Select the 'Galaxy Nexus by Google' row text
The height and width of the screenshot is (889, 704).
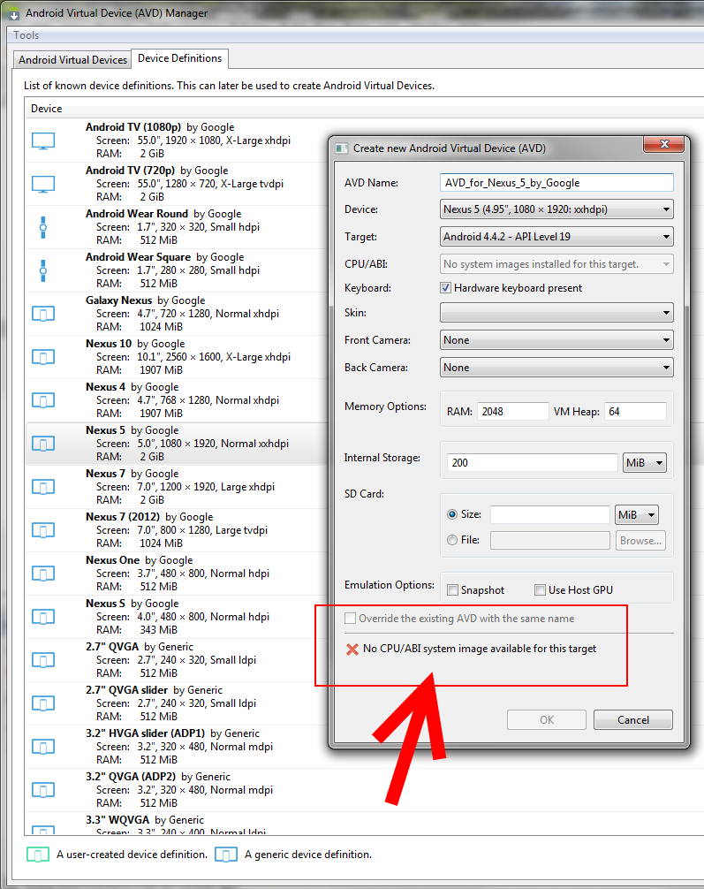[x=145, y=300]
